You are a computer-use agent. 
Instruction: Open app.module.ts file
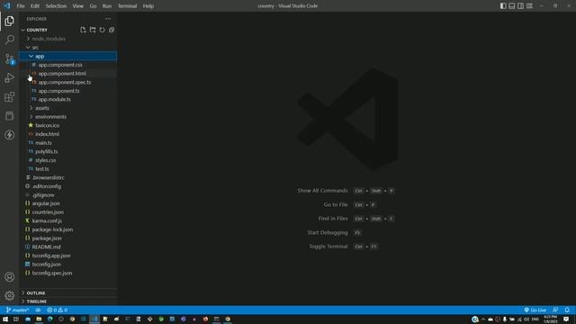point(68,99)
